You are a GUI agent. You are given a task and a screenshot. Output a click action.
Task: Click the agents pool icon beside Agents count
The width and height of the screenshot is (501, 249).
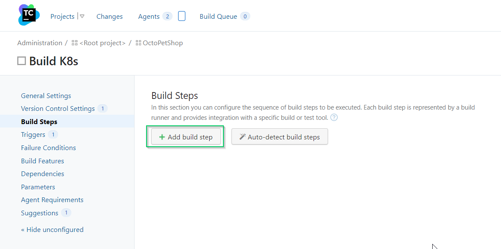tap(182, 16)
